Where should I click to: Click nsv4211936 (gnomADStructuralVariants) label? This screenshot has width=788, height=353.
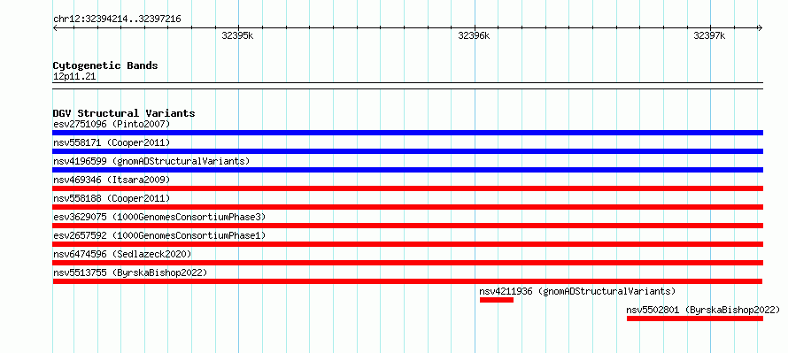point(577,291)
